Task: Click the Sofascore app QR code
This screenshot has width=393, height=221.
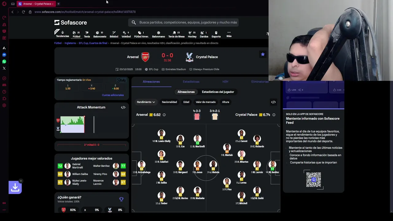Action: coord(313,180)
